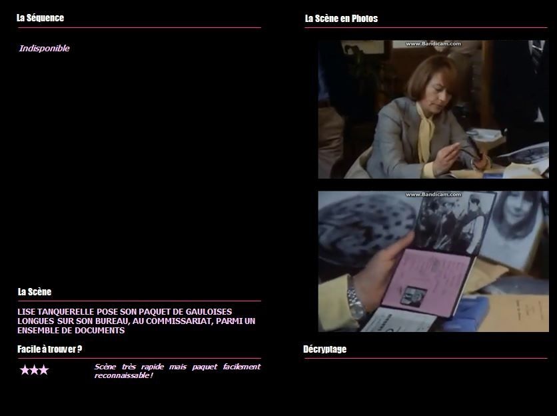Open the top photo of woman at desk
The width and height of the screenshot is (557, 416).
[x=433, y=109]
